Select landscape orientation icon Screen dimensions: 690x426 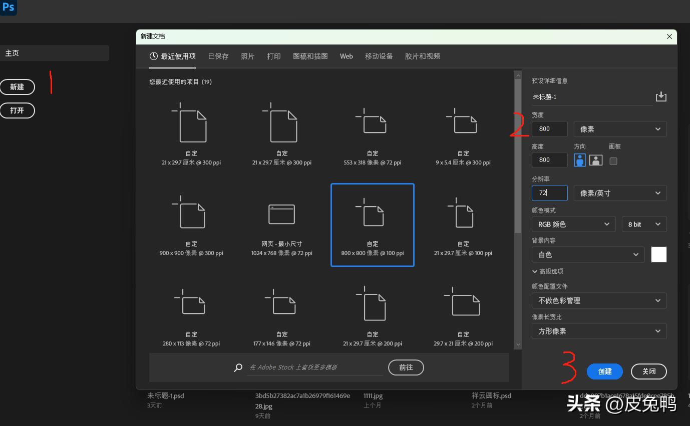pyautogui.click(x=595, y=160)
